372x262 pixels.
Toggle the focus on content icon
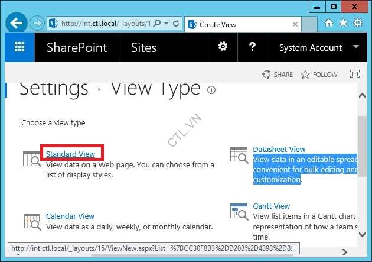tap(354, 75)
